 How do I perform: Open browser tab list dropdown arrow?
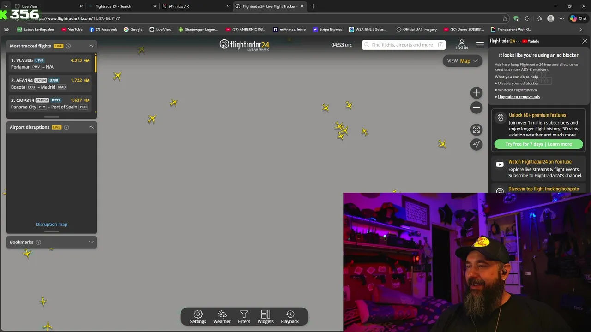click(6, 6)
